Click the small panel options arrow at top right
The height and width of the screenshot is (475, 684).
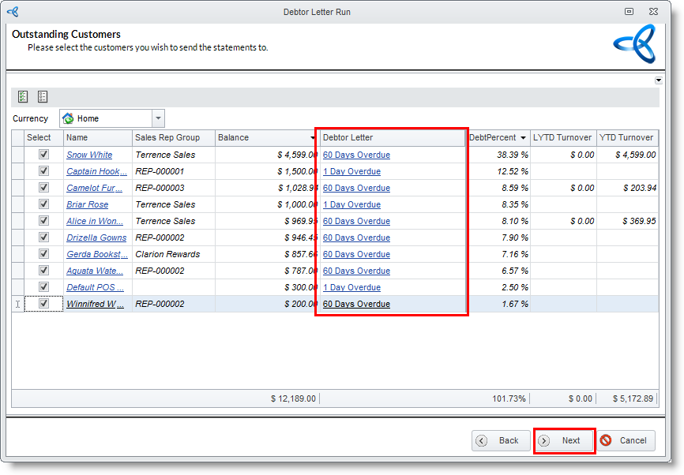[659, 80]
